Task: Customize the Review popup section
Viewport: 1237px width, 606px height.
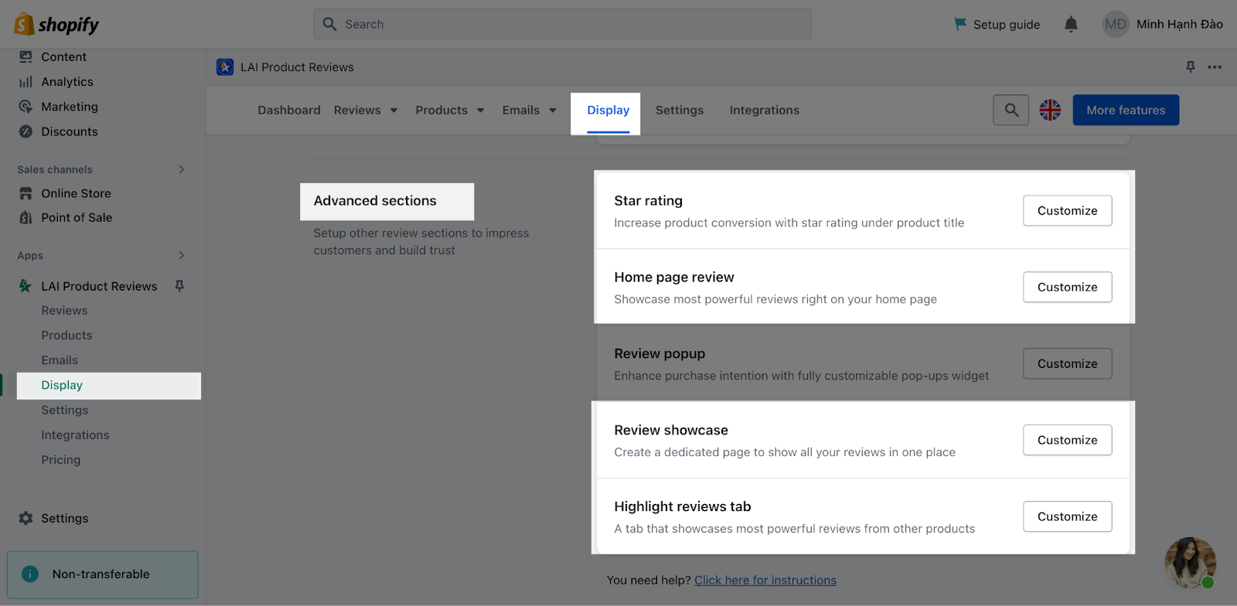Action: point(1067,363)
